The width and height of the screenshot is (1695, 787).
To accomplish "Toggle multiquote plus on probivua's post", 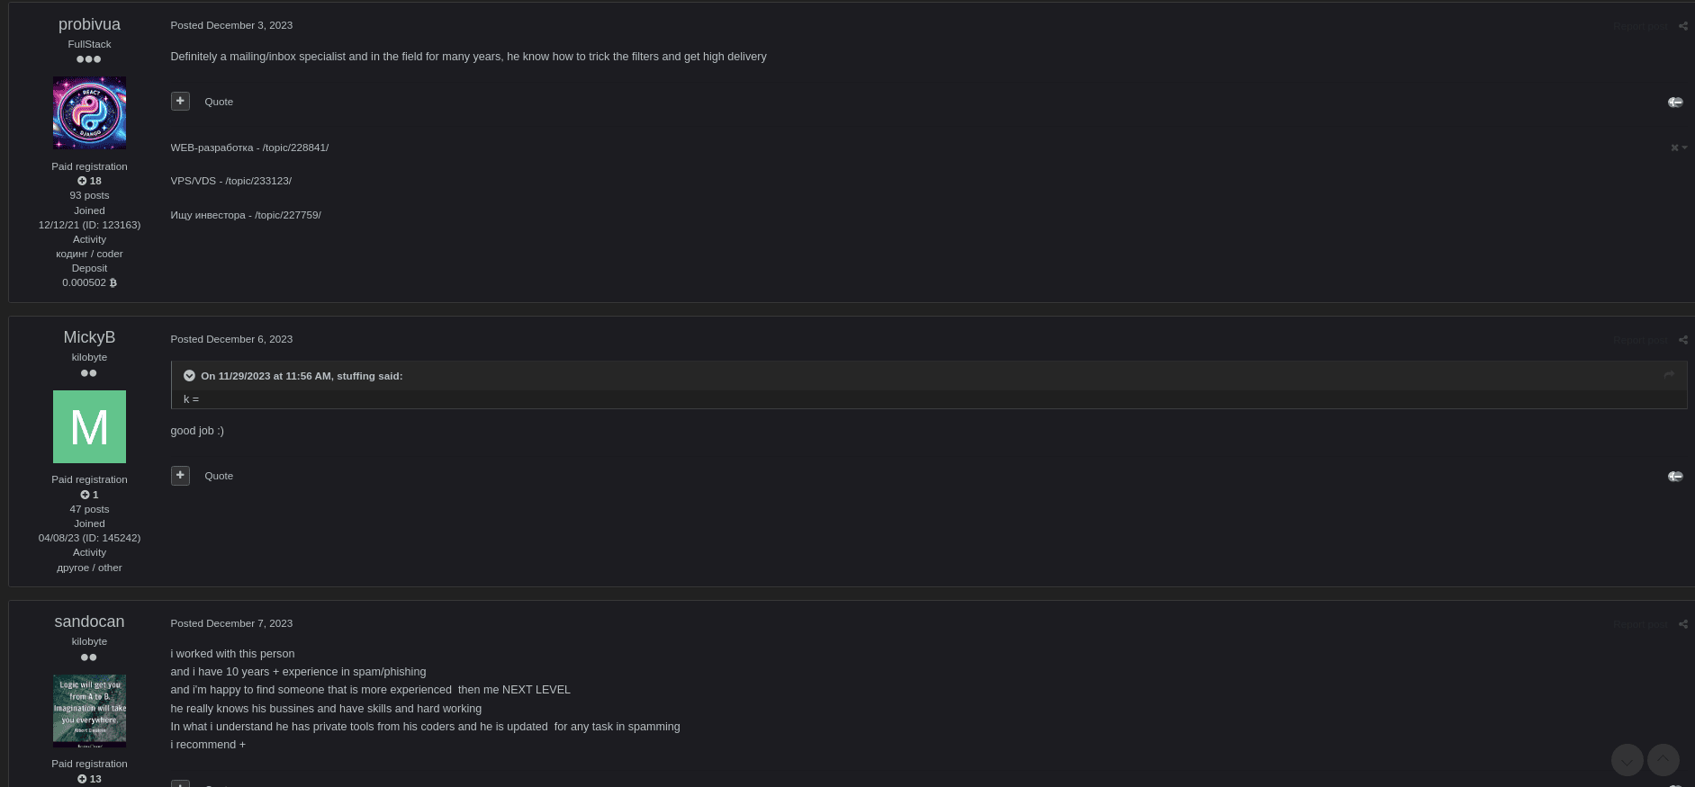I will (180, 101).
